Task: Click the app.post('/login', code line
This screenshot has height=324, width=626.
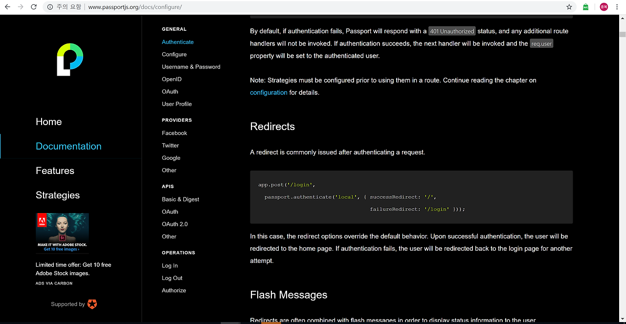Action: (287, 185)
